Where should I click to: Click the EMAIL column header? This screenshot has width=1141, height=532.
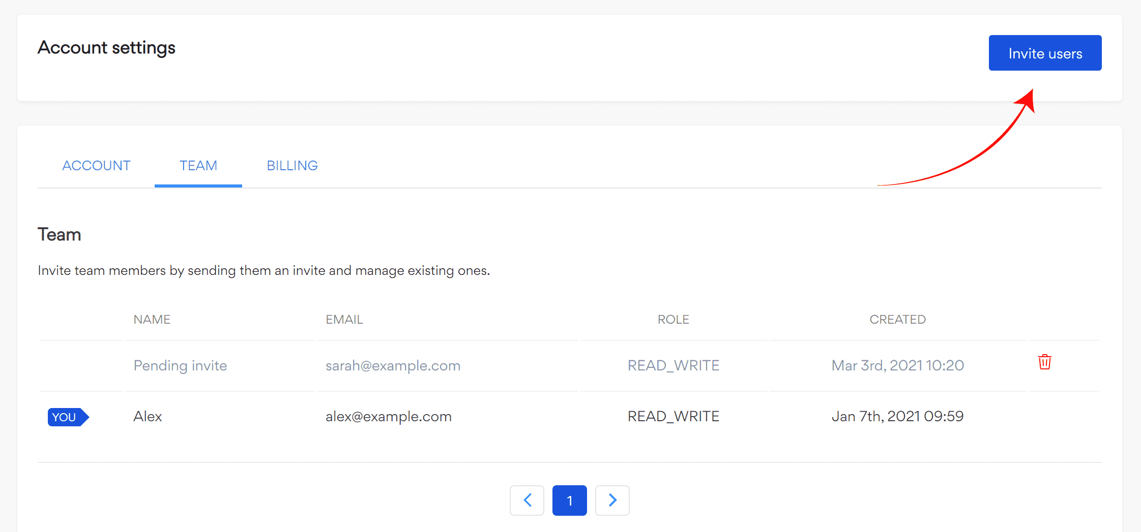[344, 320]
